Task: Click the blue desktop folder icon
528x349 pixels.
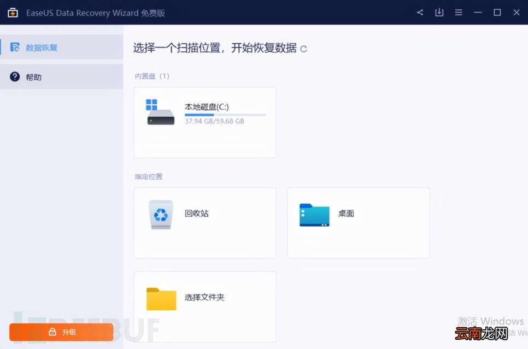Action: tap(314, 215)
